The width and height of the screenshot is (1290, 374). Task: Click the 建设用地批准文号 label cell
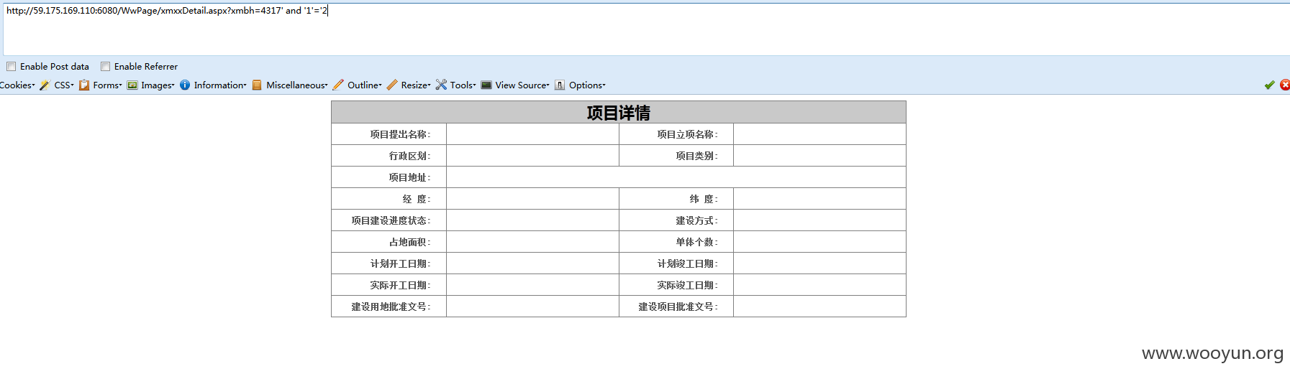(x=389, y=307)
